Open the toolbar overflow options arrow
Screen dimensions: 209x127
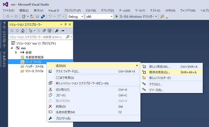[167, 17]
